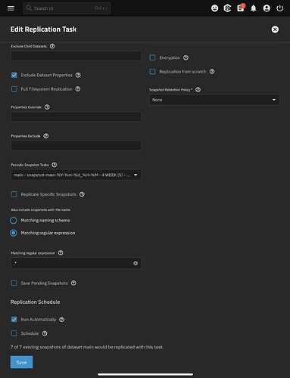Click the '7 of 7 existing snapshots' message

click(87, 347)
